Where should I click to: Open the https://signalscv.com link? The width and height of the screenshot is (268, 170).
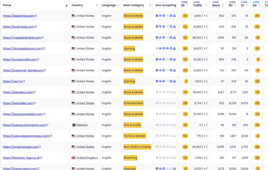coord(18,92)
